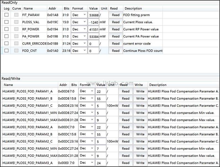
Task: Click the Log column header
Action: (x=7, y=9)
